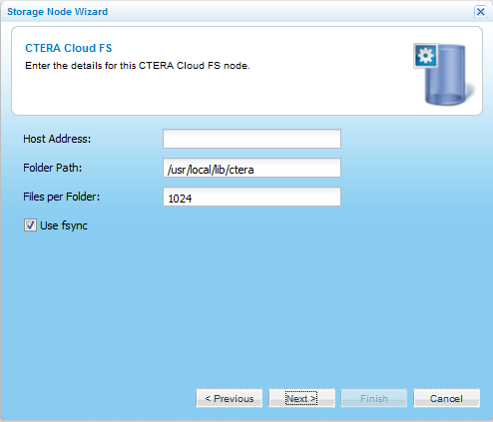Image resolution: width=493 pixels, height=422 pixels.
Task: Click the CTERA Cloud FS heading
Action: 69,48
